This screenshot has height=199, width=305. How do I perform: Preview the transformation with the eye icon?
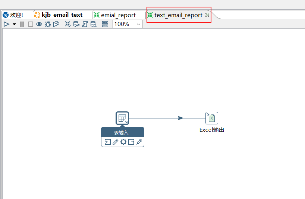coord(39,24)
